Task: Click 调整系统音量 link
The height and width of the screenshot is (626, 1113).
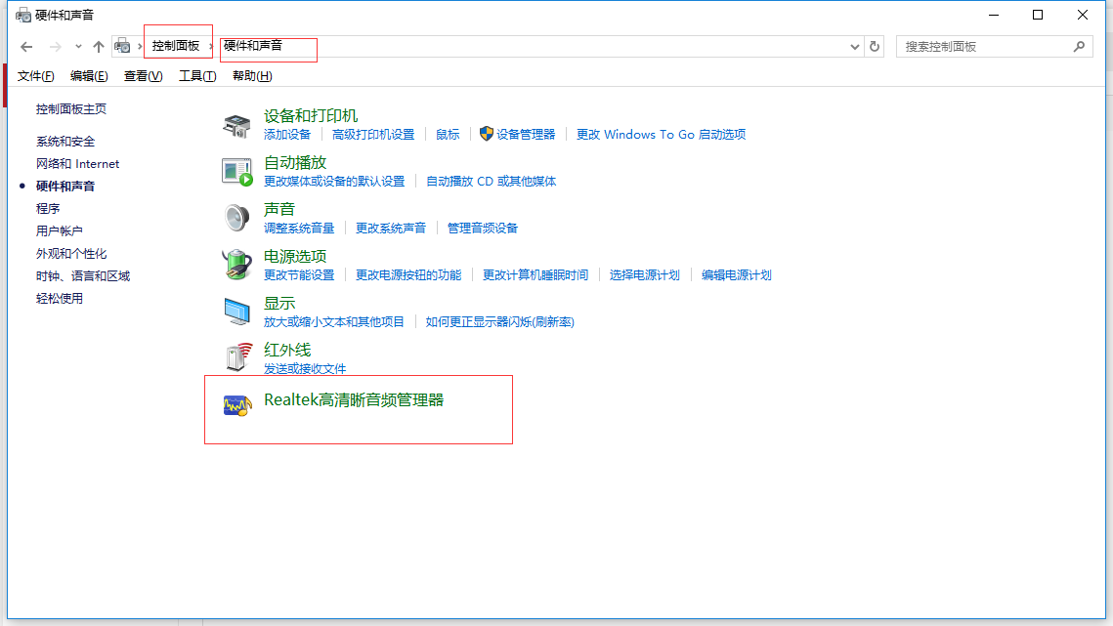Action: [x=299, y=228]
